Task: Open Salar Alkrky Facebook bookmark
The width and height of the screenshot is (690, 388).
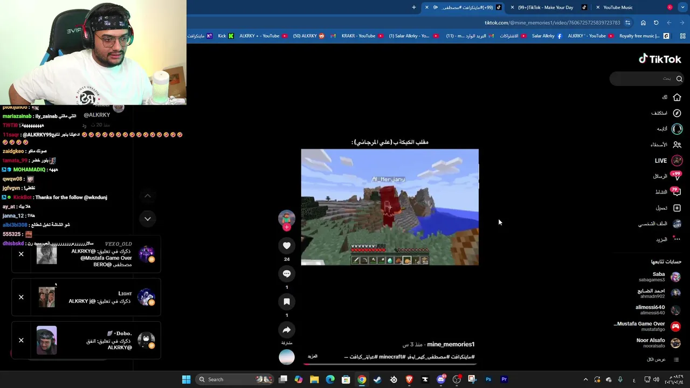Action: point(547,36)
